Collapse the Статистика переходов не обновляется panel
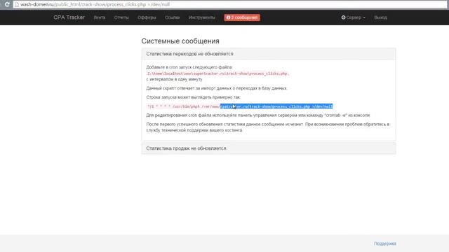Screen dimensions: 449x252 [x=269, y=54]
